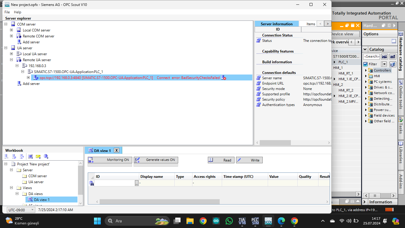Click the Remote UA server icon

19,60
